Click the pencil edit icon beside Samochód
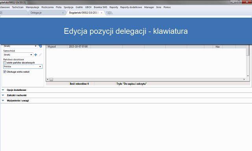This screenshot has height=151, width=252. (40, 55)
